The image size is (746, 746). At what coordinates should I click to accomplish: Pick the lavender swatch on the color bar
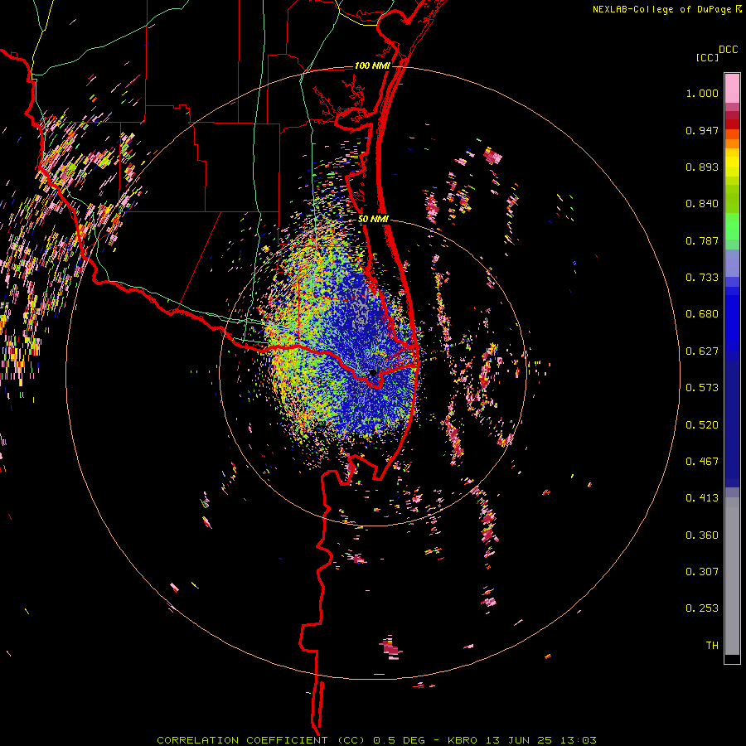click(732, 263)
